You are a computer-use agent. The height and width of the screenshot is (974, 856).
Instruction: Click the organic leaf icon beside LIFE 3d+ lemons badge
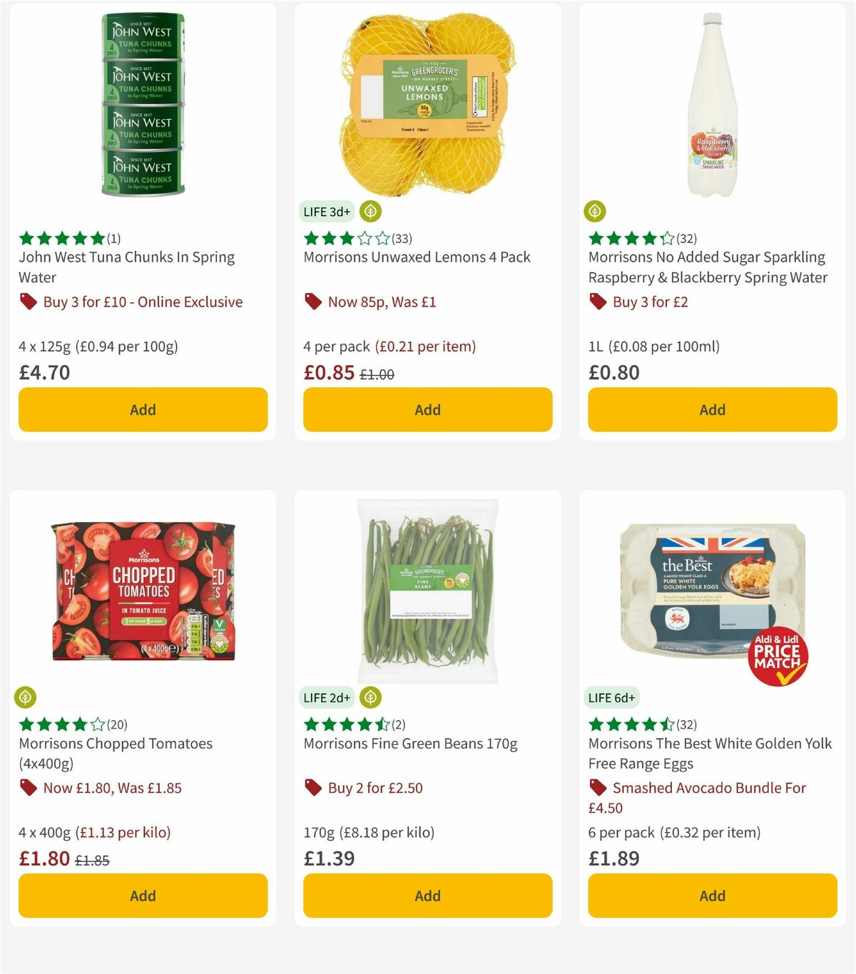(371, 212)
